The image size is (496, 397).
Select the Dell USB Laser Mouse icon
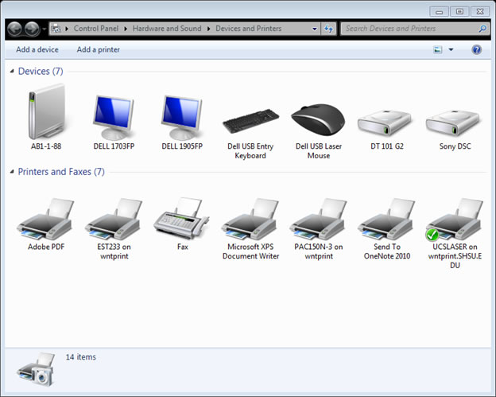click(318, 119)
